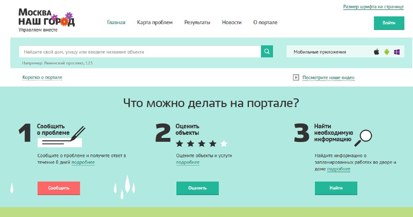Click the Москва Наш Город logo
The width and height of the screenshot is (413, 217).
coord(46,20)
